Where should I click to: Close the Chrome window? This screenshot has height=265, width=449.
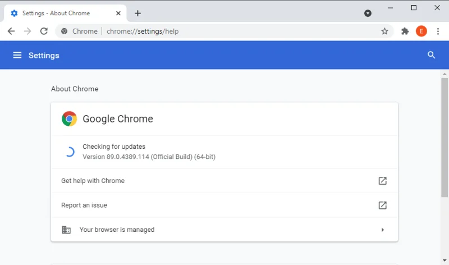[437, 8]
